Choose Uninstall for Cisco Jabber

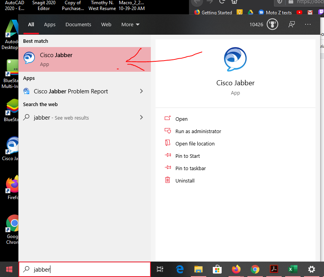pos(185,181)
